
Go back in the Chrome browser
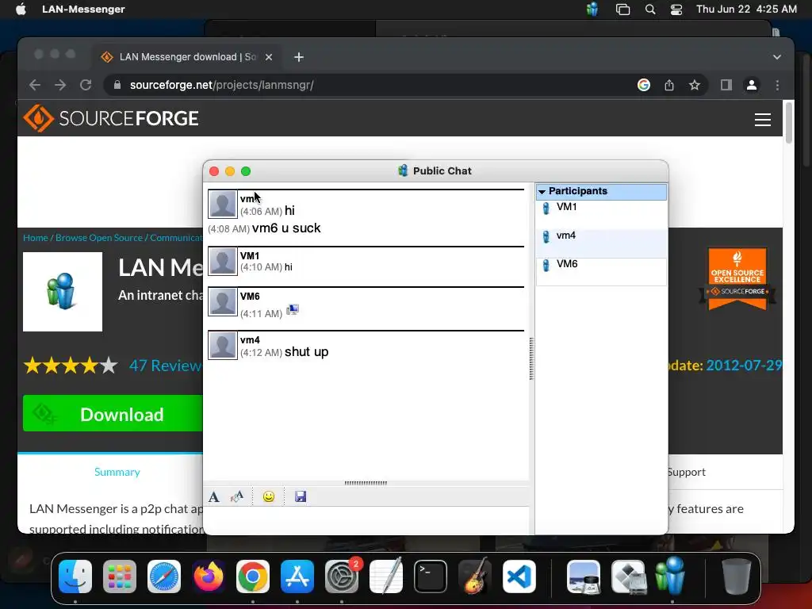click(x=35, y=85)
